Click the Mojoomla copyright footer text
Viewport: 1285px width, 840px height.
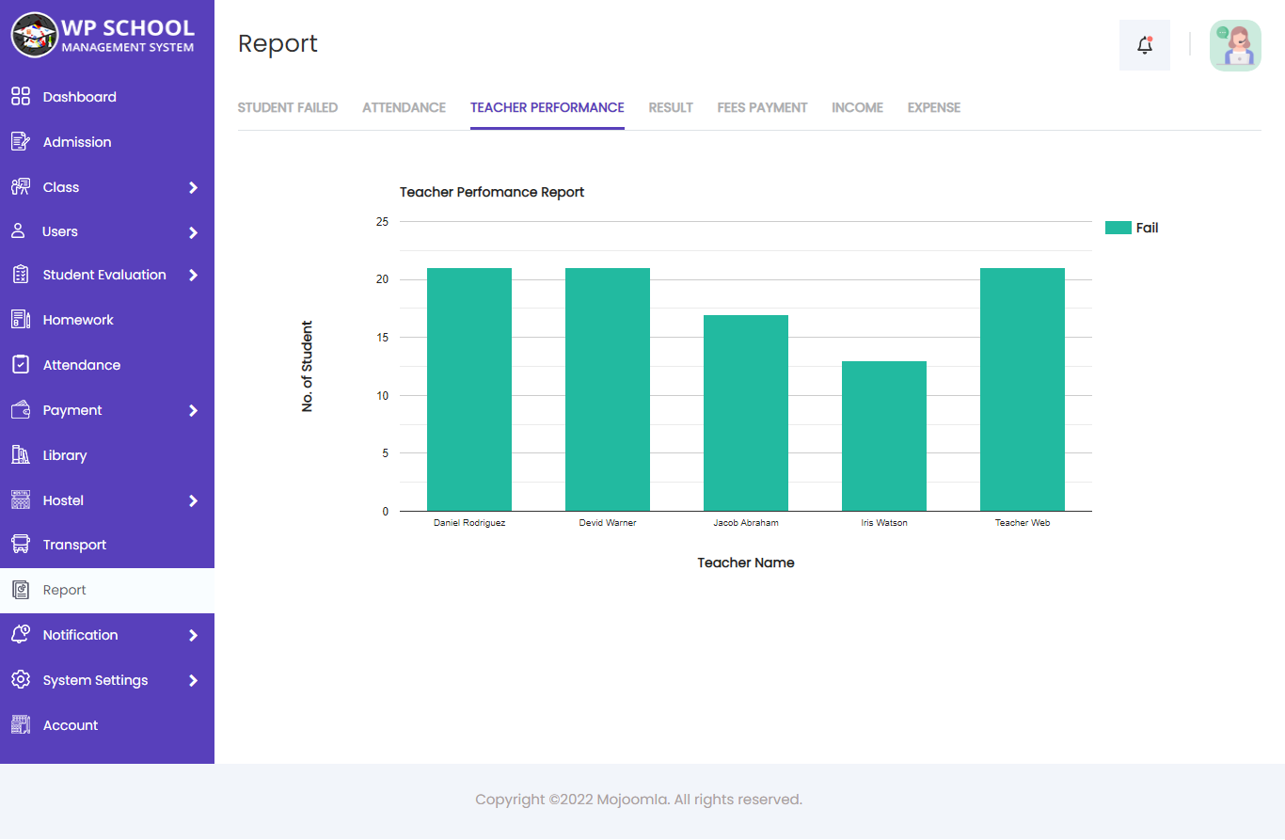click(639, 800)
